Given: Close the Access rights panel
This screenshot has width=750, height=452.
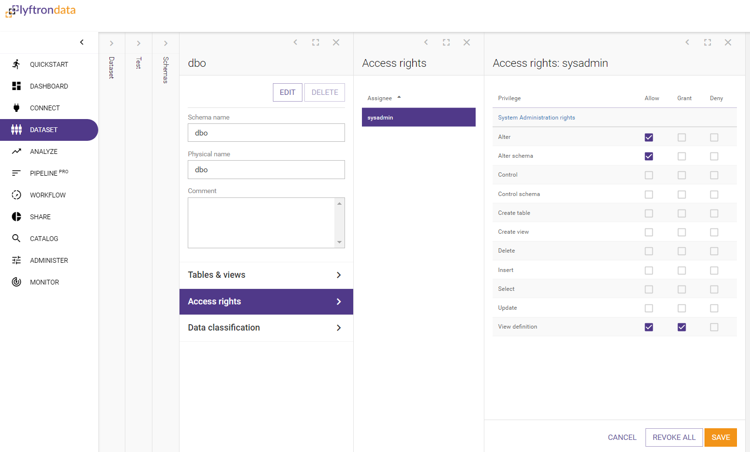Looking at the screenshot, I should click(x=466, y=42).
